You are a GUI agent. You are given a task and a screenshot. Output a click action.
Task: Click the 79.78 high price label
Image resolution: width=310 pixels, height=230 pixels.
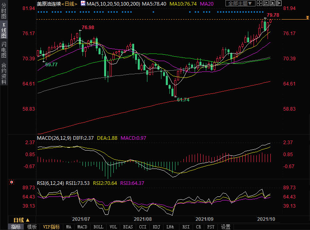coord(273,15)
